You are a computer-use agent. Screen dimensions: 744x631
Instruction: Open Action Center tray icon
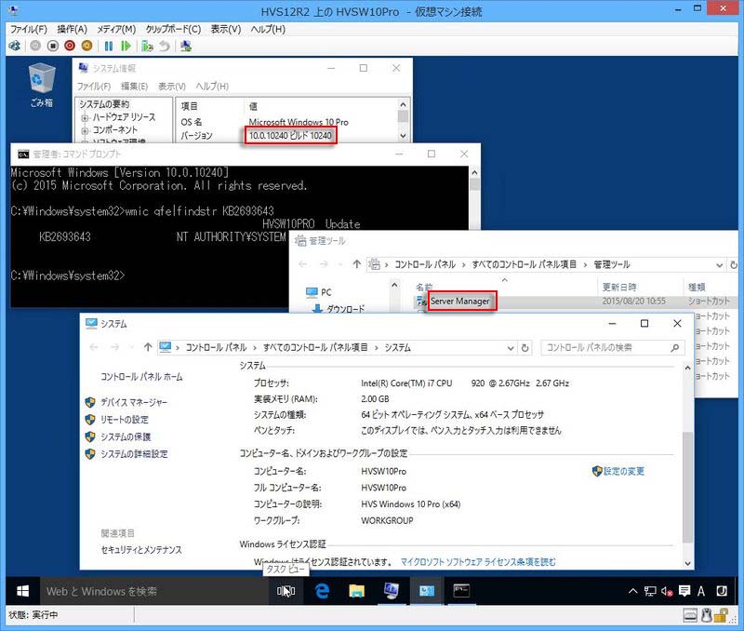(x=684, y=591)
